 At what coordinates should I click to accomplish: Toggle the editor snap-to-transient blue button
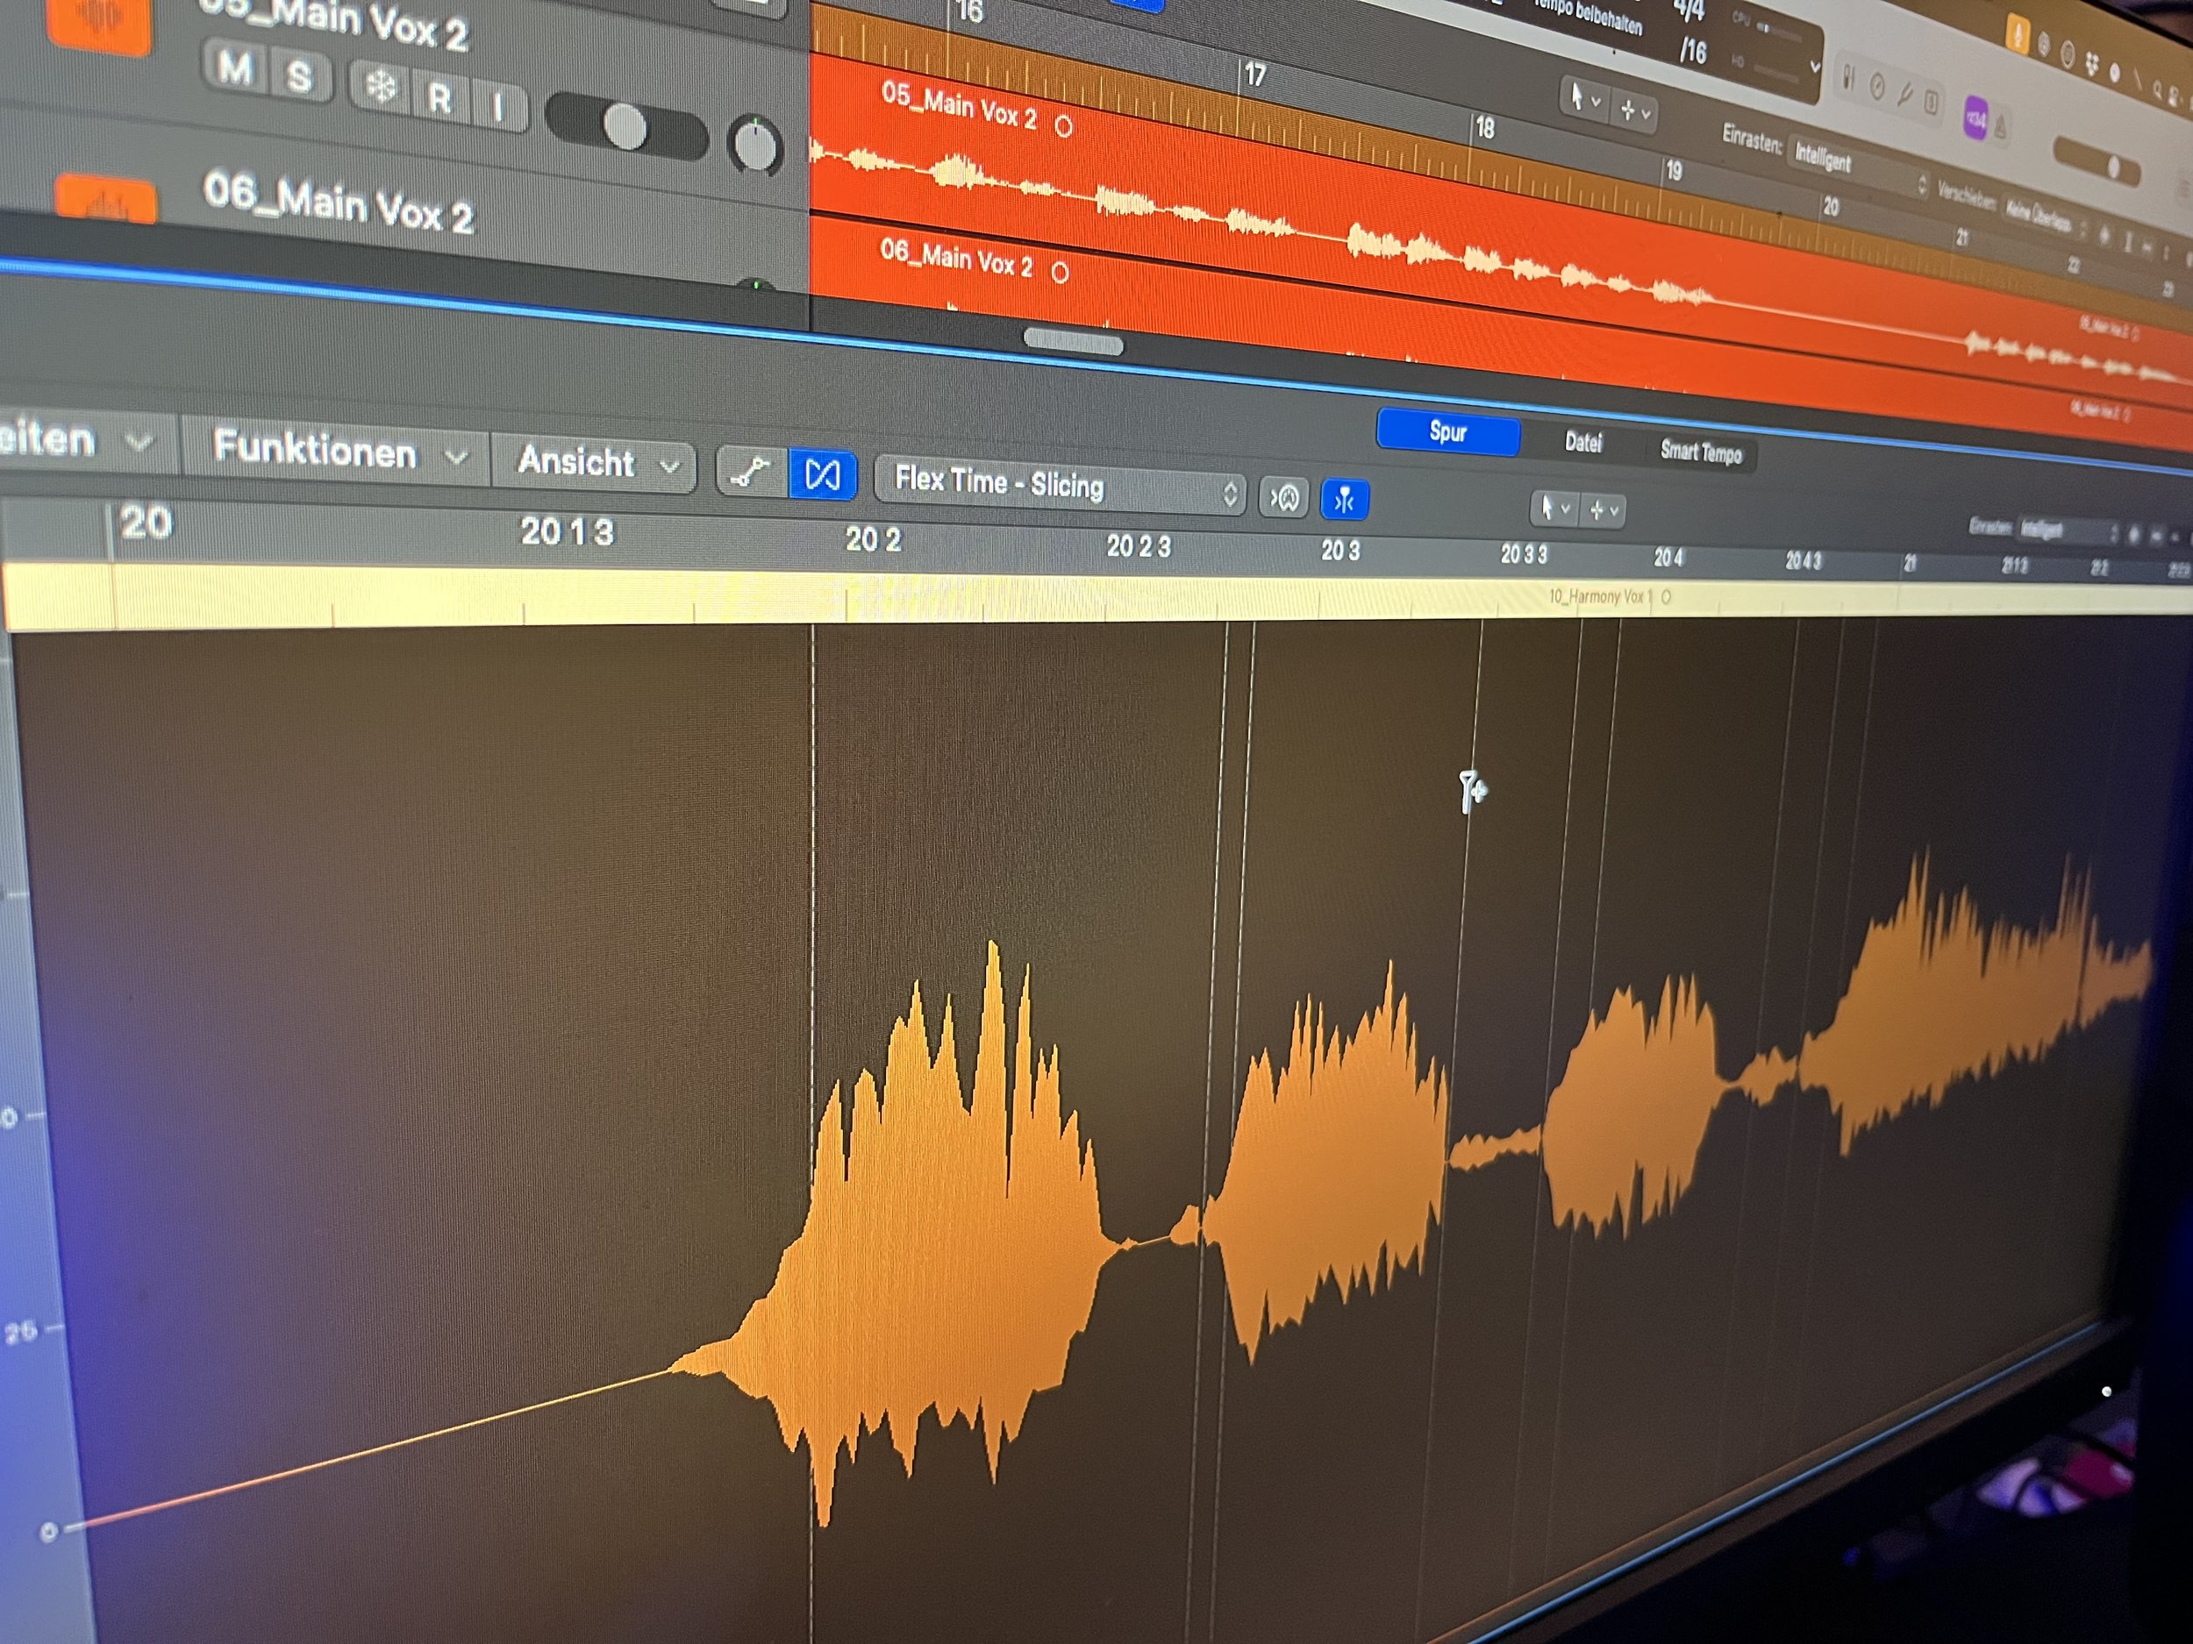(x=1345, y=501)
